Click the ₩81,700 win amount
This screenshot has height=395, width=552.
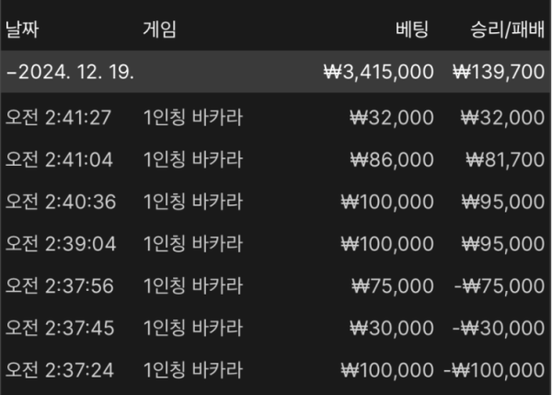505,159
